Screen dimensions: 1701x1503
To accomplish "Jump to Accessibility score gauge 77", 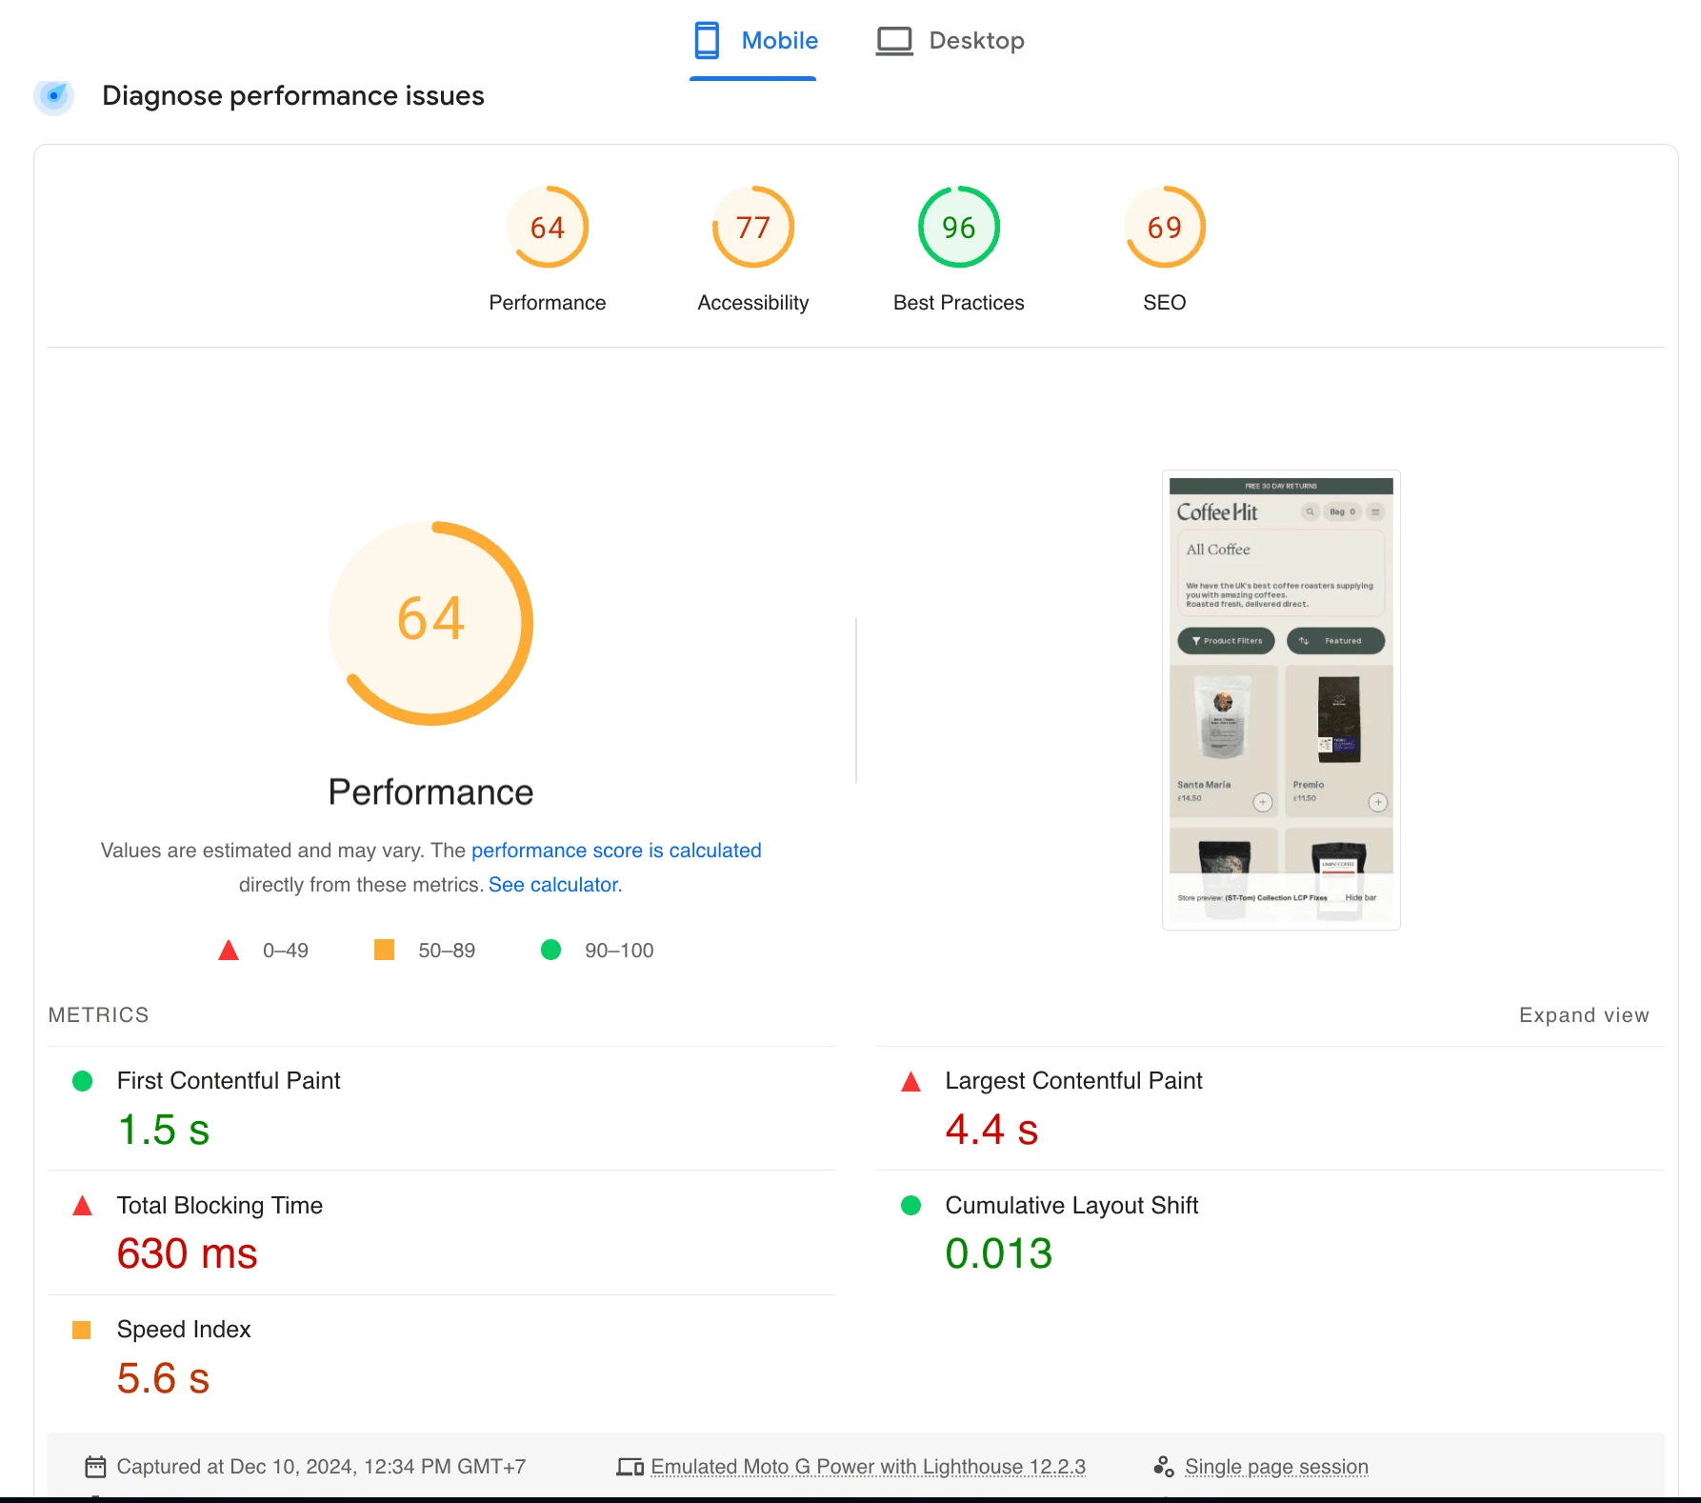I will 753,227.
